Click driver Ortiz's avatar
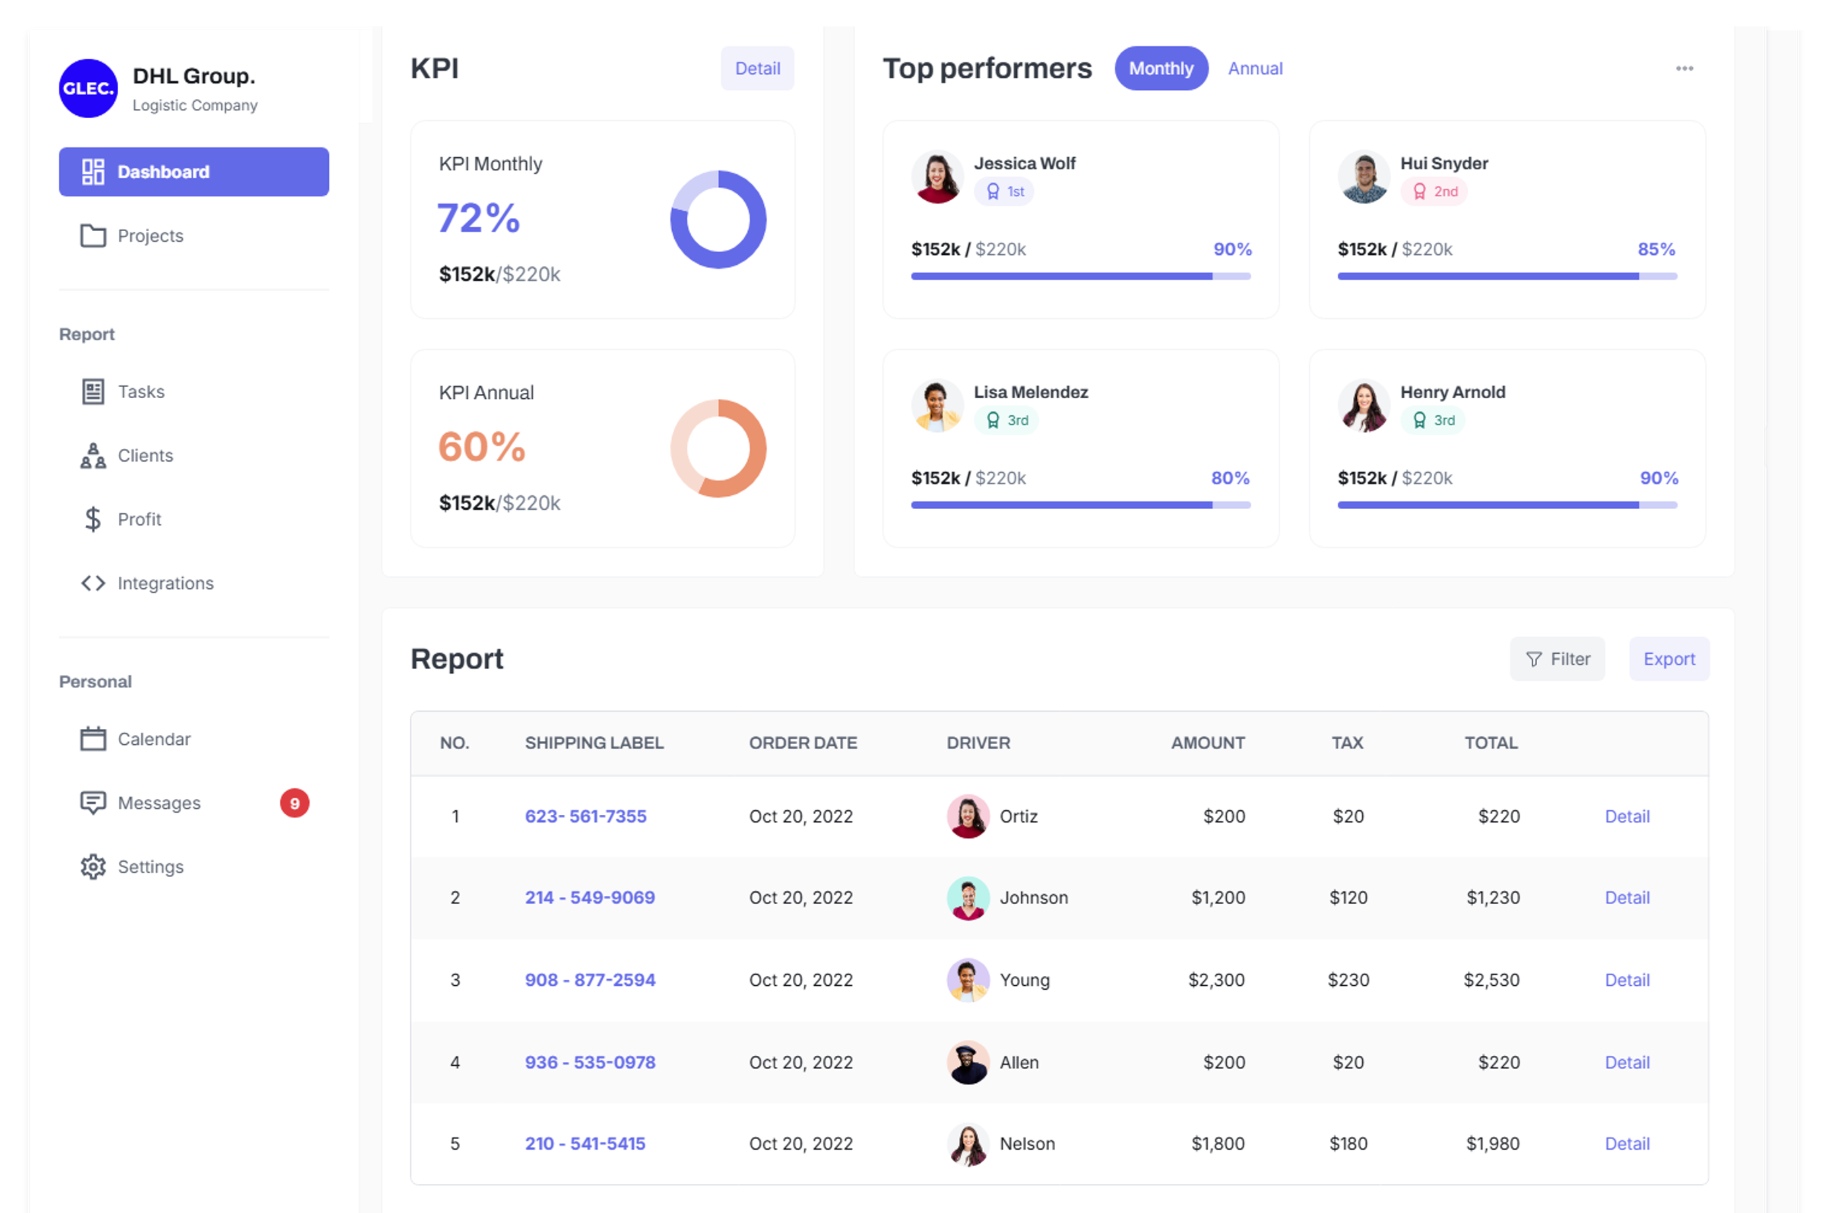The image size is (1827, 1213). click(968, 816)
